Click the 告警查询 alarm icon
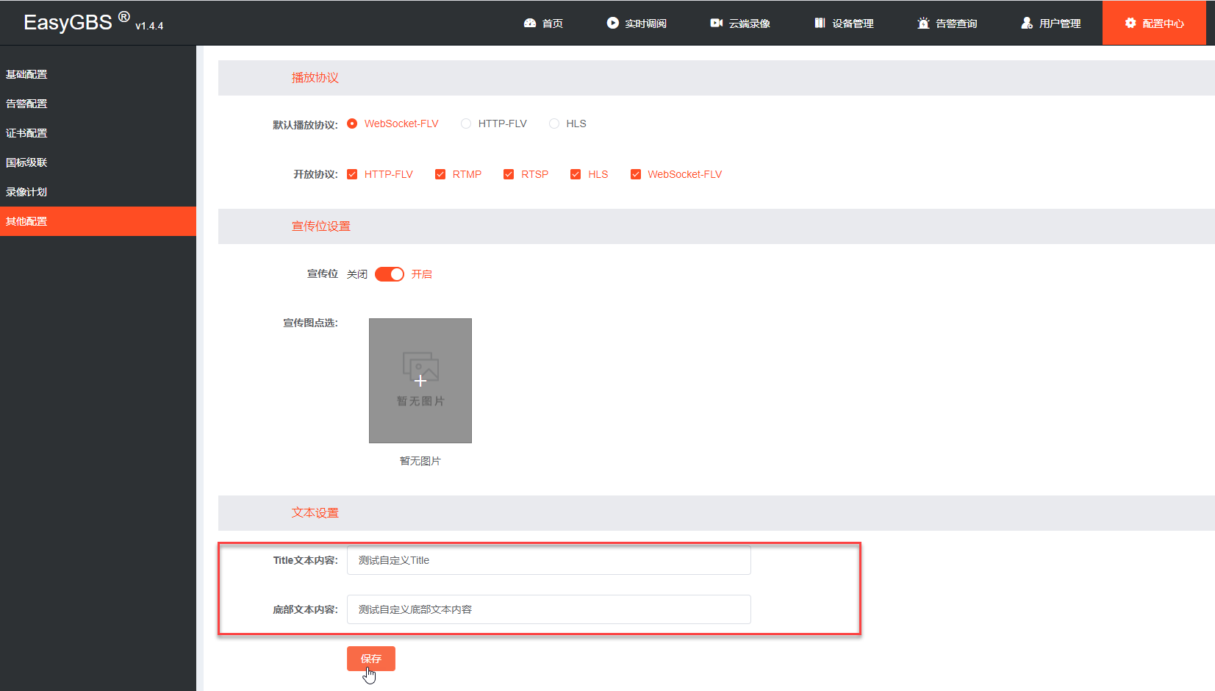1215x691 pixels. point(923,23)
